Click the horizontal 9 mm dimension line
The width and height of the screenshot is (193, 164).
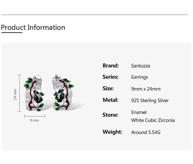(x=34, y=116)
